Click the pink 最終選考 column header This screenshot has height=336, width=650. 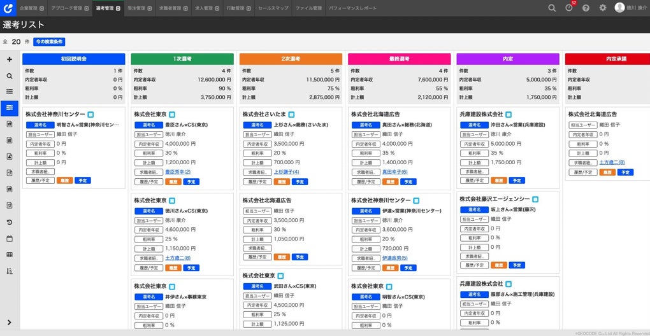point(400,59)
